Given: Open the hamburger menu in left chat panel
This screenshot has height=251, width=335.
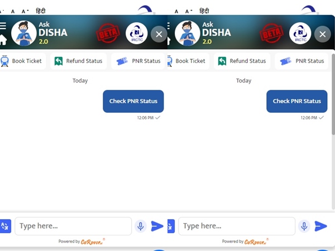Looking at the screenshot, I should [x=3, y=26].
